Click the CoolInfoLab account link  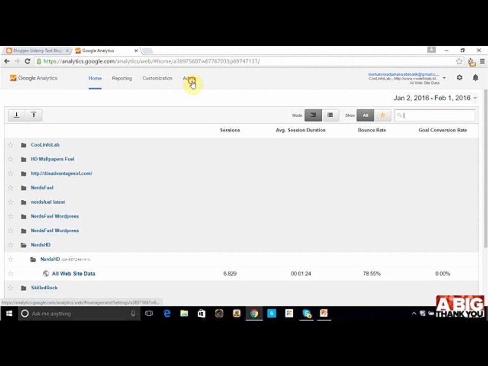pyautogui.click(x=45, y=145)
